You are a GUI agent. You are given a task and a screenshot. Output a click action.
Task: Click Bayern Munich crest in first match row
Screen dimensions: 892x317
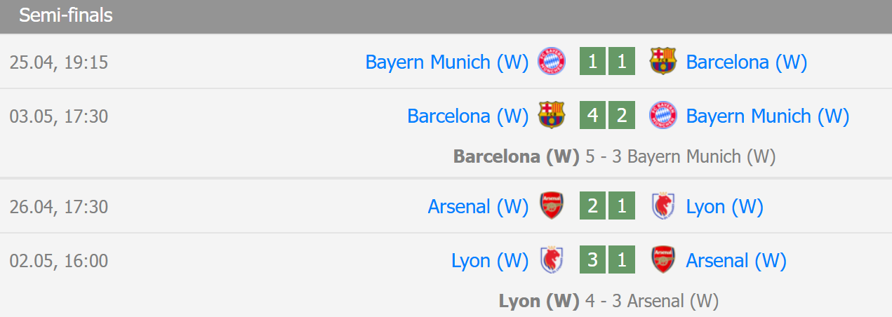(x=552, y=62)
